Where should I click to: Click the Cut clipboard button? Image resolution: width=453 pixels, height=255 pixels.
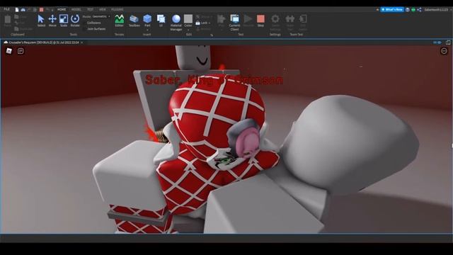click(x=20, y=23)
